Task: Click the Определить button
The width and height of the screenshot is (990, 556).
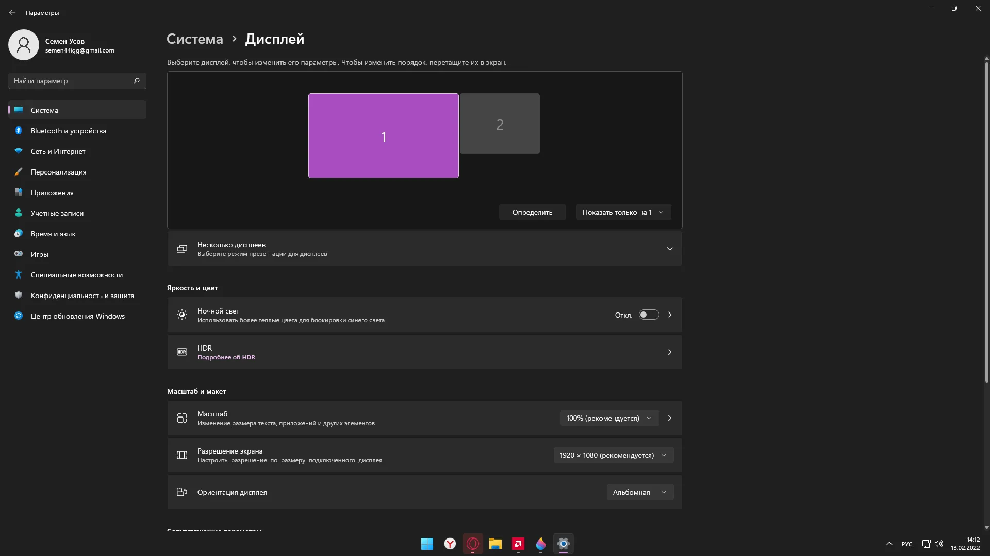Action: click(x=532, y=212)
